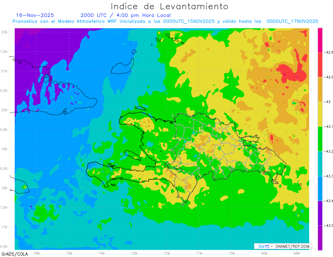This screenshot has width=333, height=257.
Task: Click the blue legend swatch between -43.3 and -43.4
Action: pos(320,188)
